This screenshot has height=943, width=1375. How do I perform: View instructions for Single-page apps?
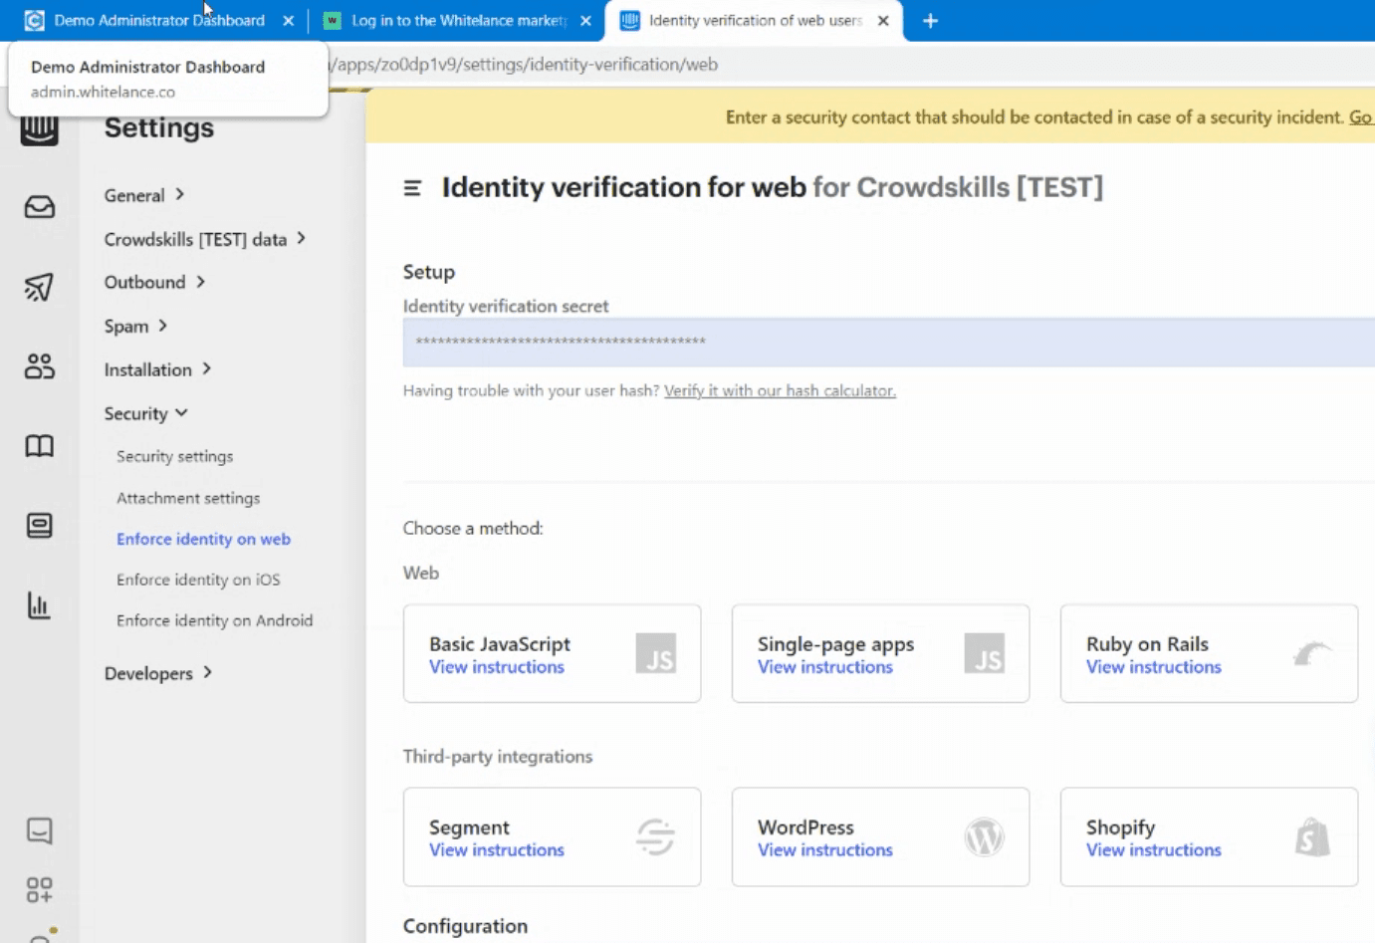point(825,667)
